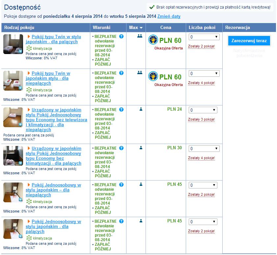Click Zmień daty link
This screenshot has width=277, height=255.
[x=169, y=16]
